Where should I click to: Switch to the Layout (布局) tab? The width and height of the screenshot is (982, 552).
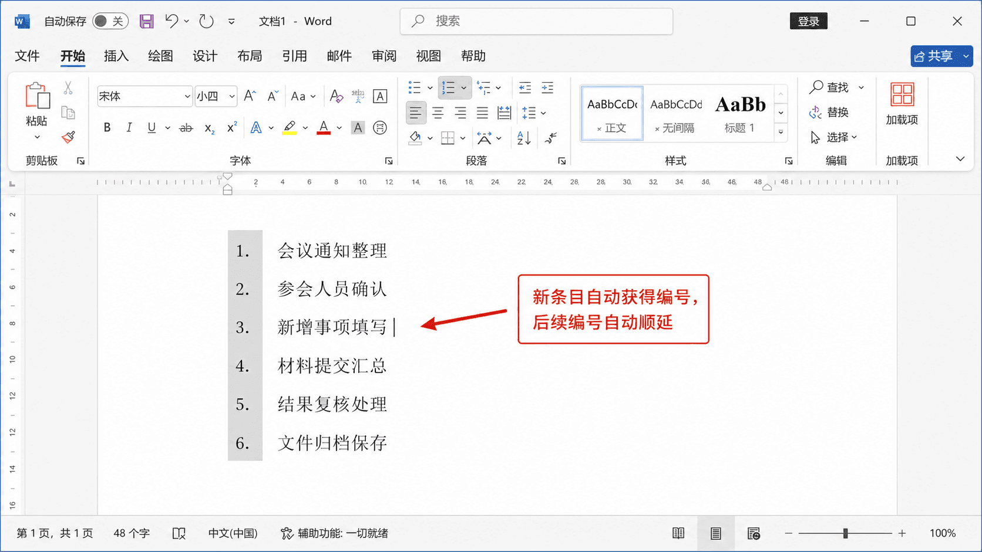[x=250, y=56]
